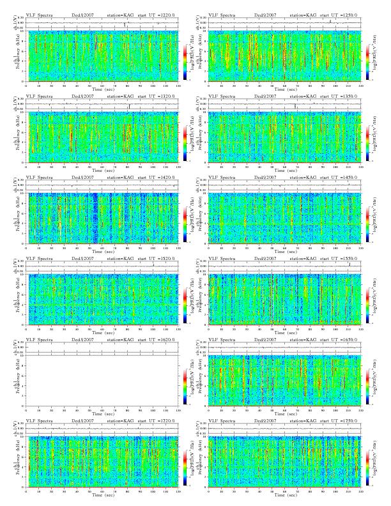Select the PSD color bar of the UT 1750 panel

(368, 468)
